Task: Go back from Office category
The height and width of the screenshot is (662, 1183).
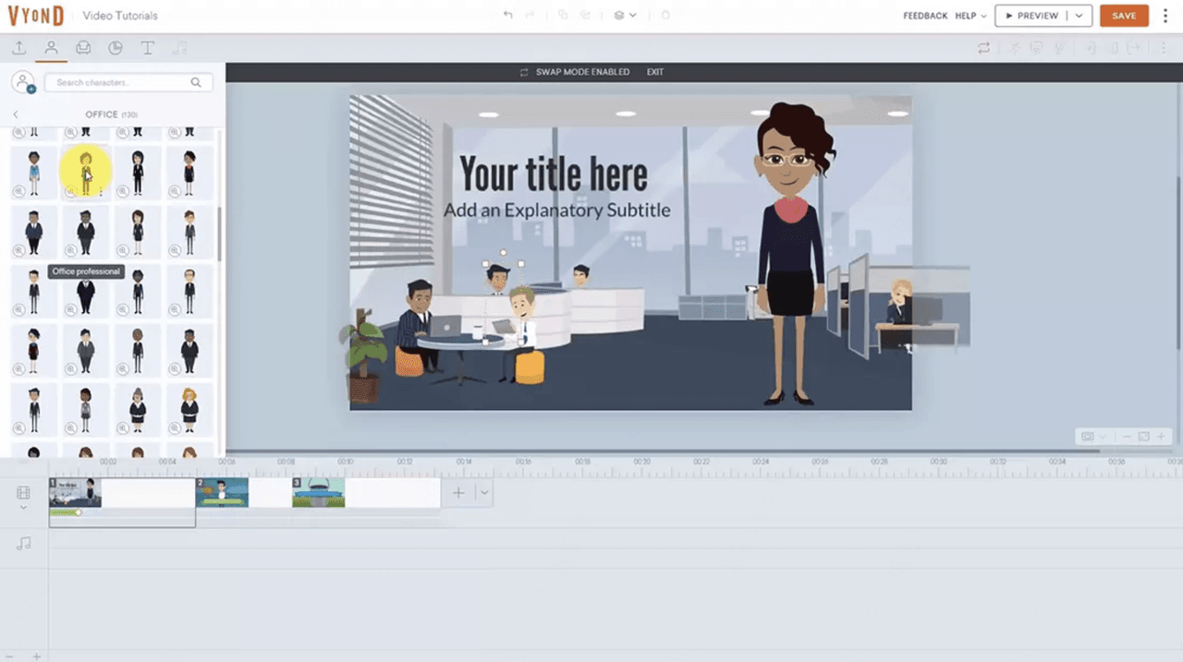Action: (x=16, y=114)
